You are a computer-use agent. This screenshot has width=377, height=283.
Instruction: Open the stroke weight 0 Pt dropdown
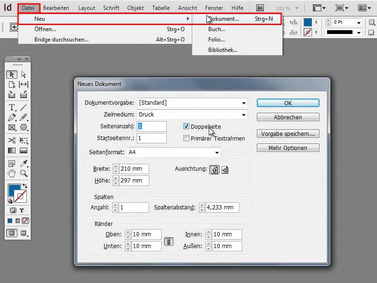(359, 23)
